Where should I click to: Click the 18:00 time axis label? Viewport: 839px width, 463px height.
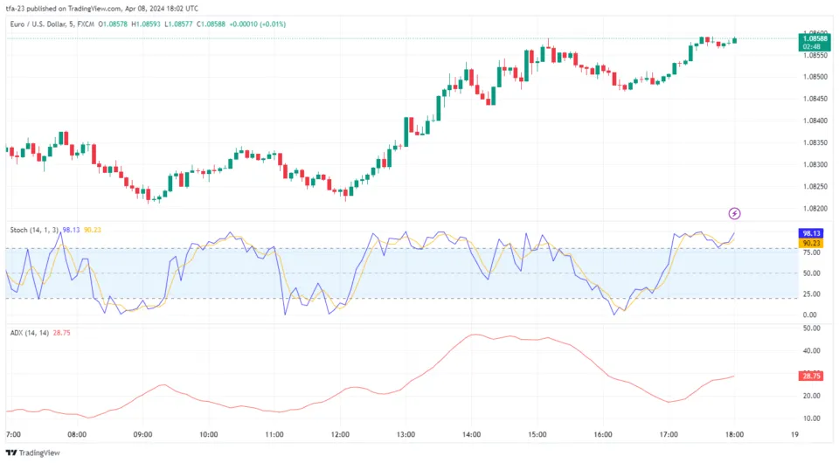click(734, 434)
